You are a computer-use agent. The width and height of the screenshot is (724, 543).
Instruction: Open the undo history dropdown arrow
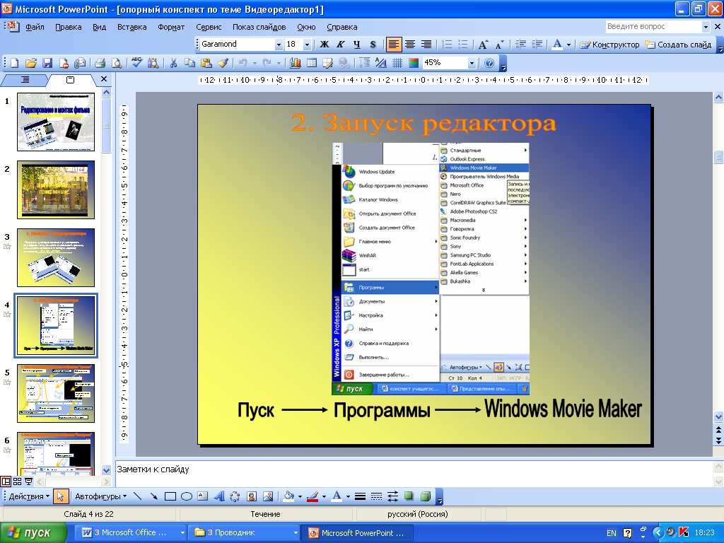[x=254, y=63]
